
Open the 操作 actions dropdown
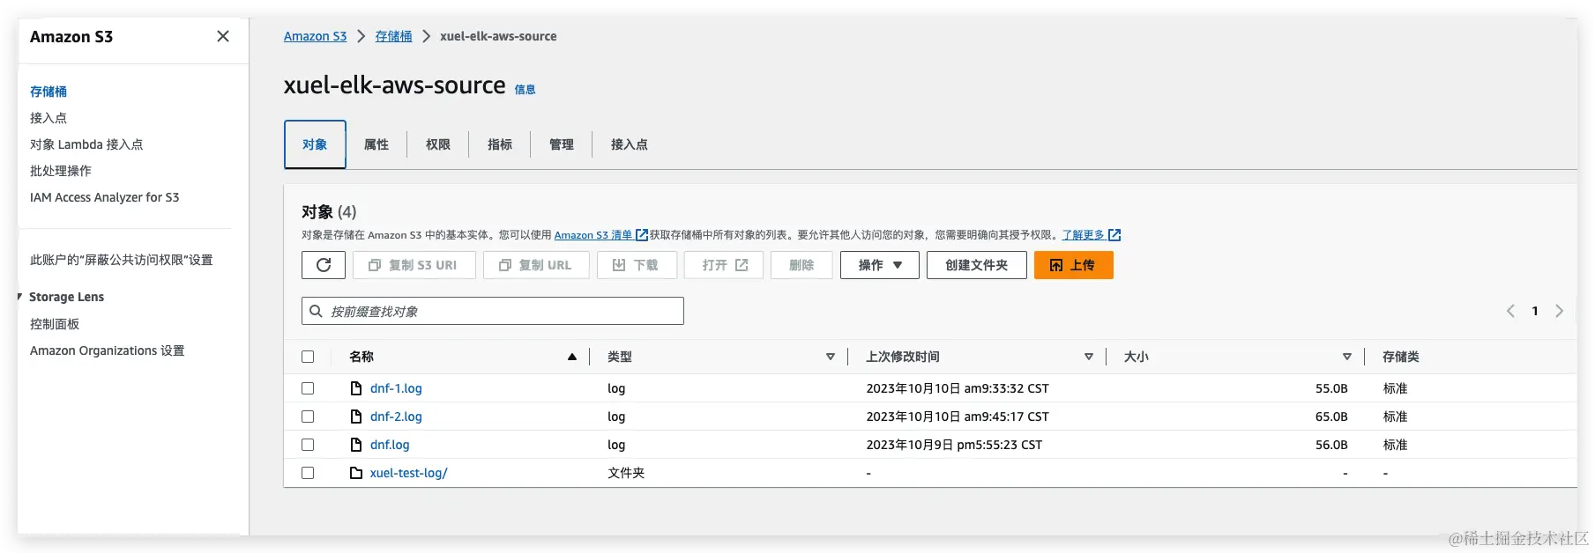point(880,265)
